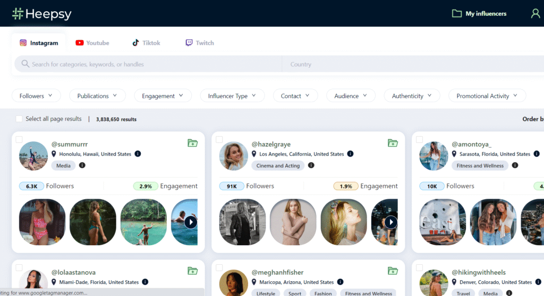Image resolution: width=544 pixels, height=296 pixels.
Task: Add @meghanhfisher to a list folder
Action: pyautogui.click(x=393, y=271)
